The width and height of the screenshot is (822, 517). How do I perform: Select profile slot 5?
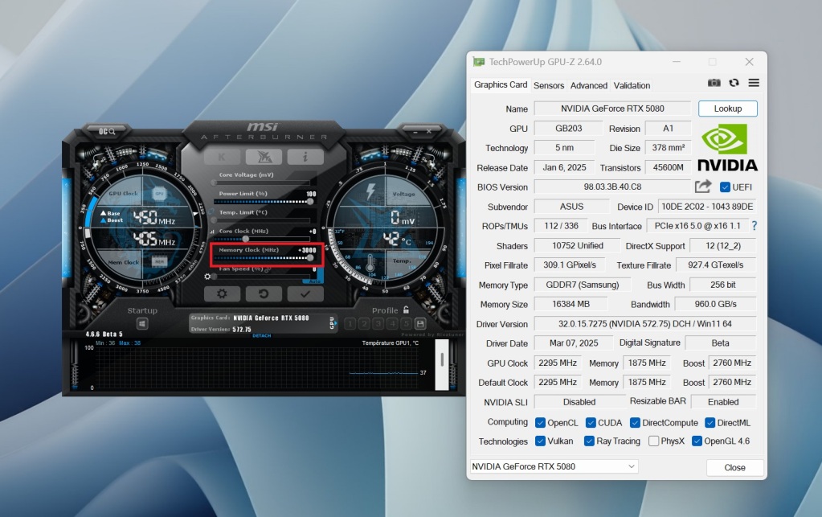pos(406,323)
